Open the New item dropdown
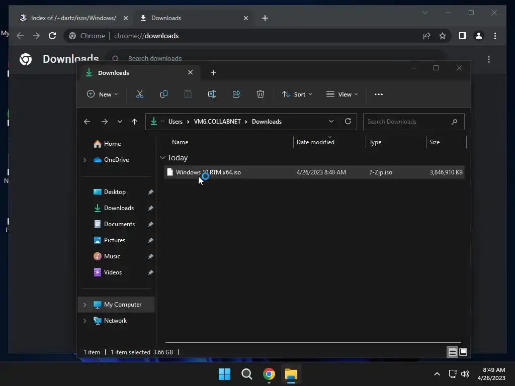Viewport: 515px width, 386px height. (103, 94)
